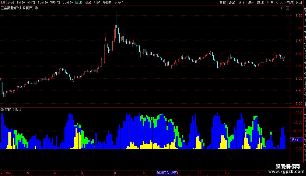Image resolution: width=306 pixels, height=176 pixels.
Task: Click the 标记 mark button
Action: (279, 2)
